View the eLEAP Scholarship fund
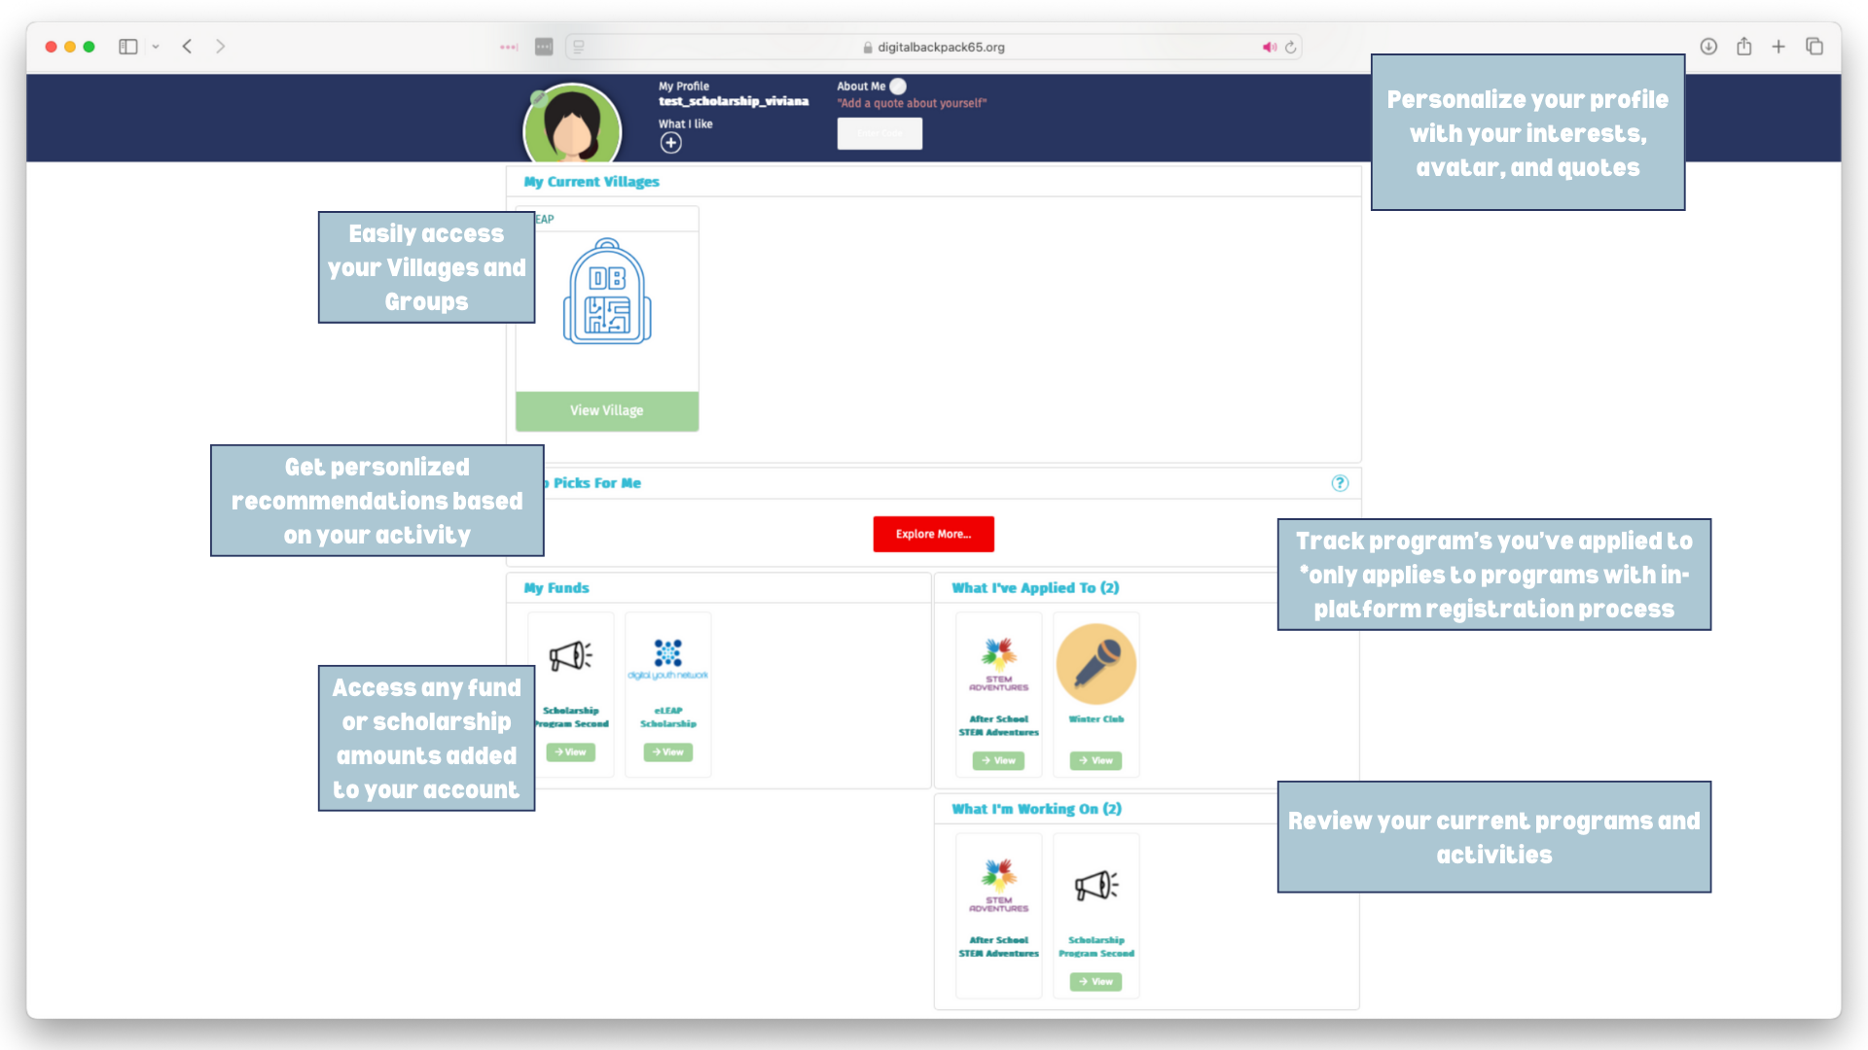Screen dimensions: 1868x1050 point(668,752)
